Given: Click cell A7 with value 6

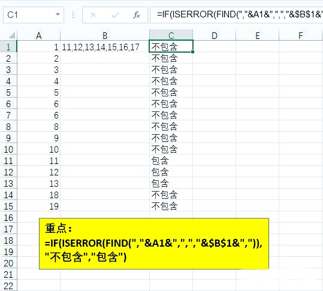Looking at the screenshot, I should pyautogui.click(x=38, y=115).
